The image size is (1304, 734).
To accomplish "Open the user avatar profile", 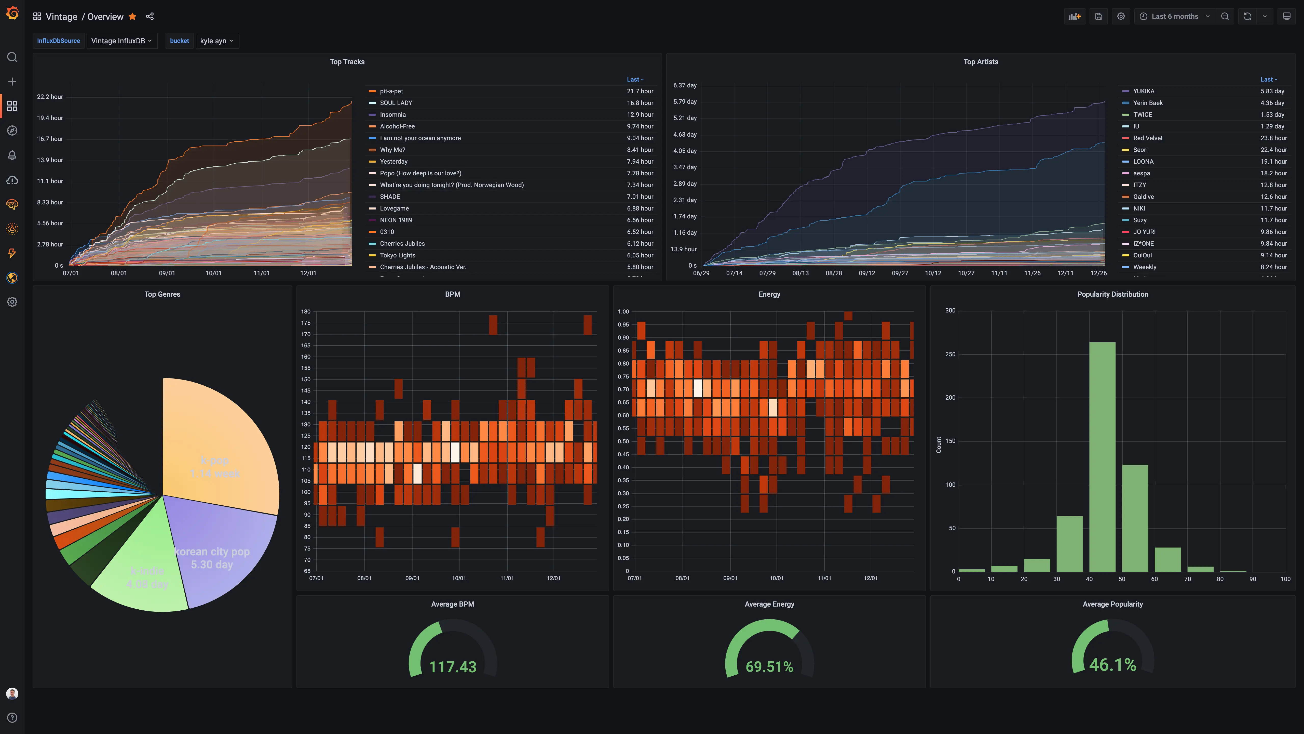I will pos(12,693).
